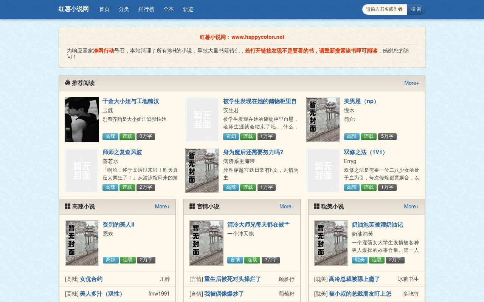Viewport: 484px width, 302px height.
Task: Click author name 病娇系里海带
Action: (x=239, y=161)
